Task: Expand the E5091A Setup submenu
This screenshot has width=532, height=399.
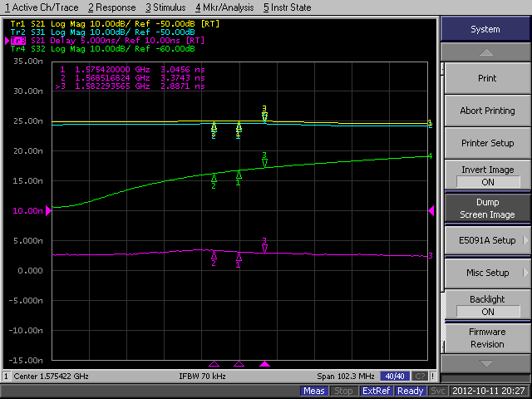Action: [x=487, y=240]
